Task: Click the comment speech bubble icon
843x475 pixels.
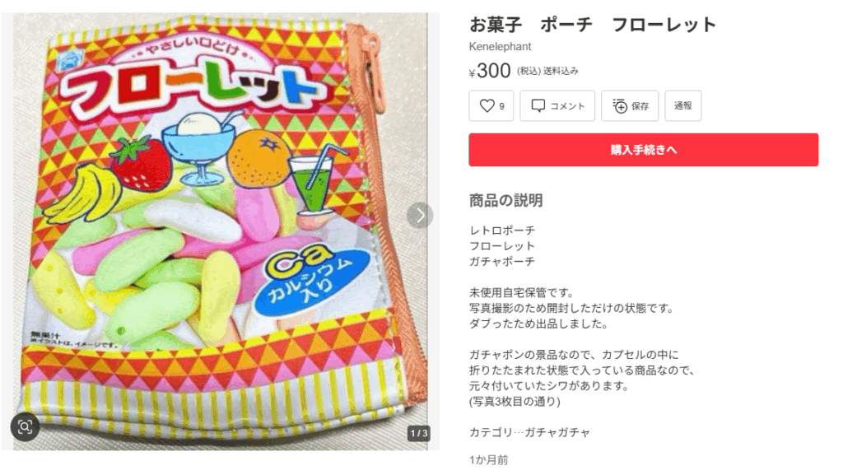Action: point(538,106)
